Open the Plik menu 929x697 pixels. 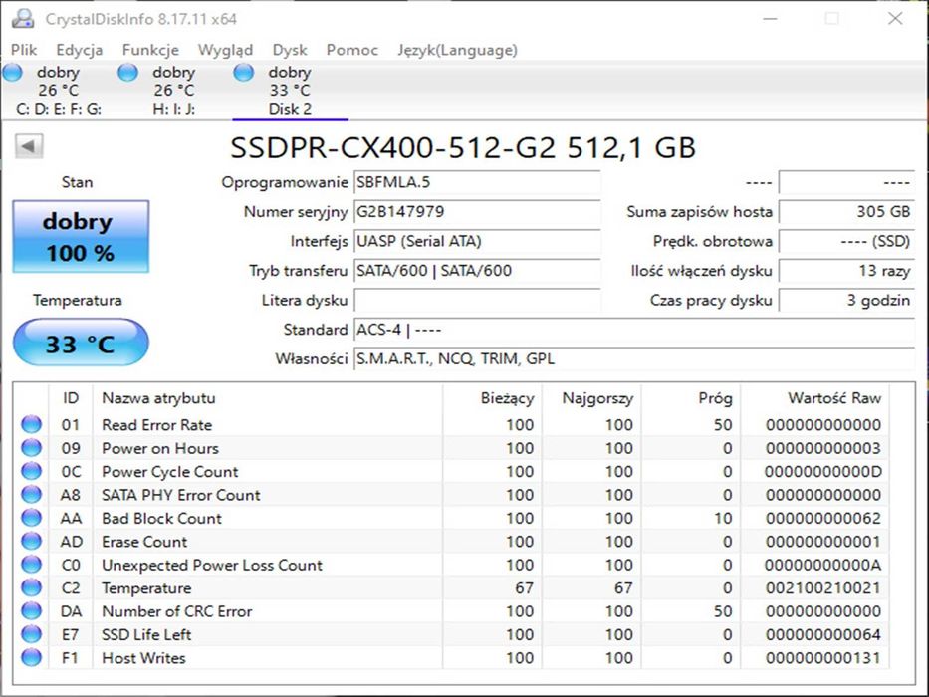[x=24, y=50]
